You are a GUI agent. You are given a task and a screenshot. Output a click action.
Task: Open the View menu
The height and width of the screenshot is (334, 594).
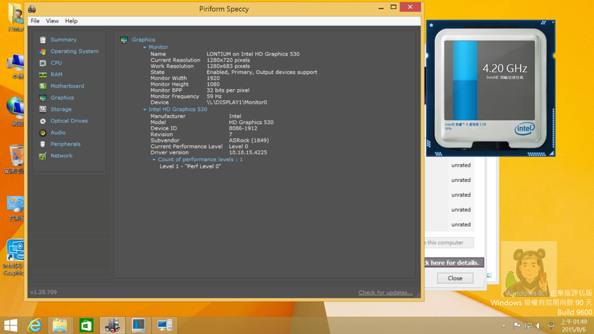[x=52, y=21]
